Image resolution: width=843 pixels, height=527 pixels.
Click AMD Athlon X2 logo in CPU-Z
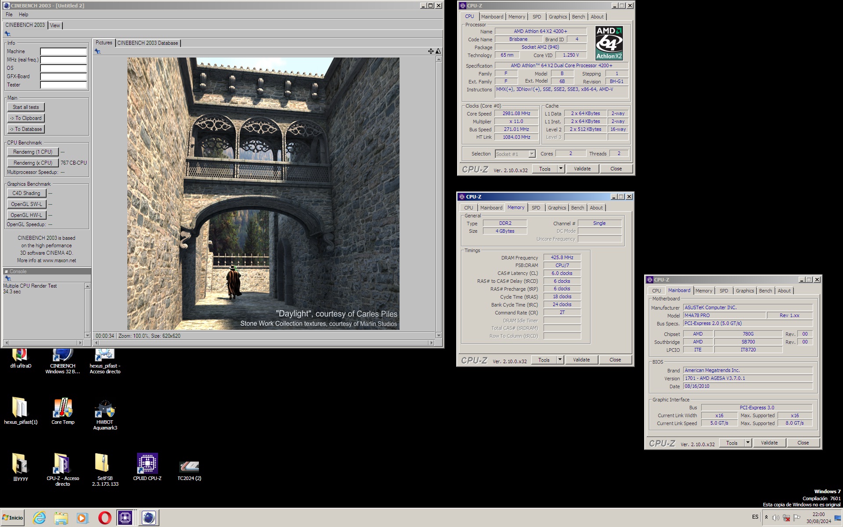pos(609,43)
